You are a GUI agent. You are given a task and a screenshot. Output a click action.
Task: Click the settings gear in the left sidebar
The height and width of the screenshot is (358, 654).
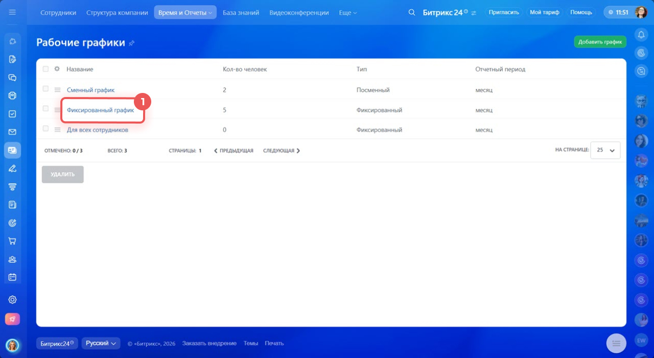[x=12, y=300]
